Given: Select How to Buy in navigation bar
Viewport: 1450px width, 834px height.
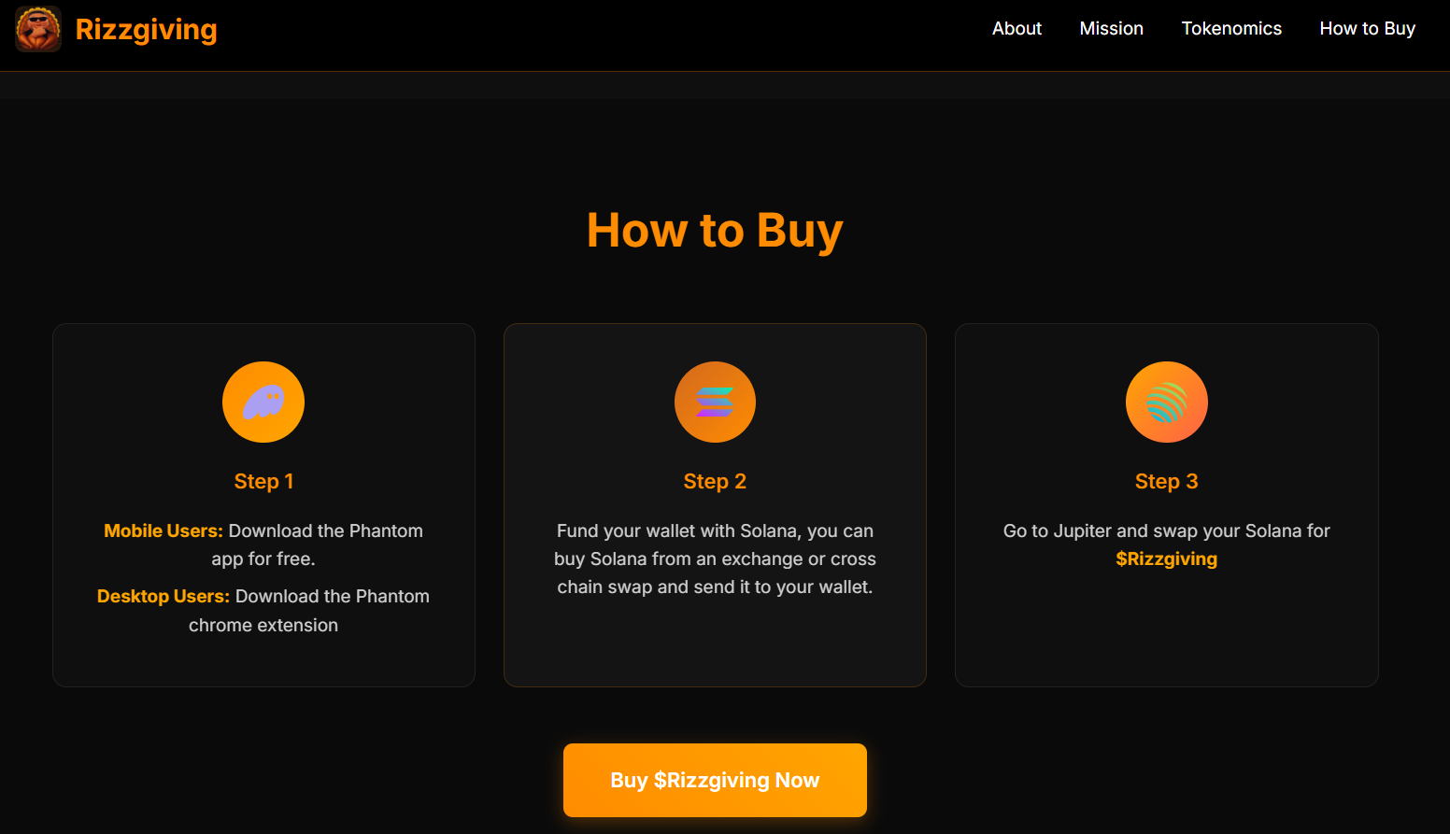Looking at the screenshot, I should coord(1367,29).
